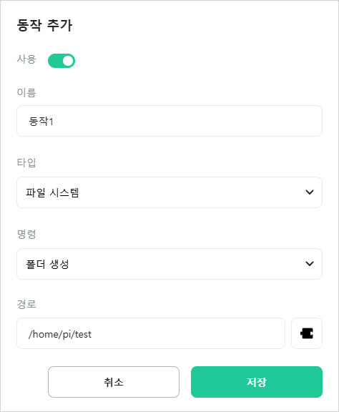The image size is (339, 412).
Task: Click the chevron arrow of the 명령 dropdown
Action: (310, 264)
